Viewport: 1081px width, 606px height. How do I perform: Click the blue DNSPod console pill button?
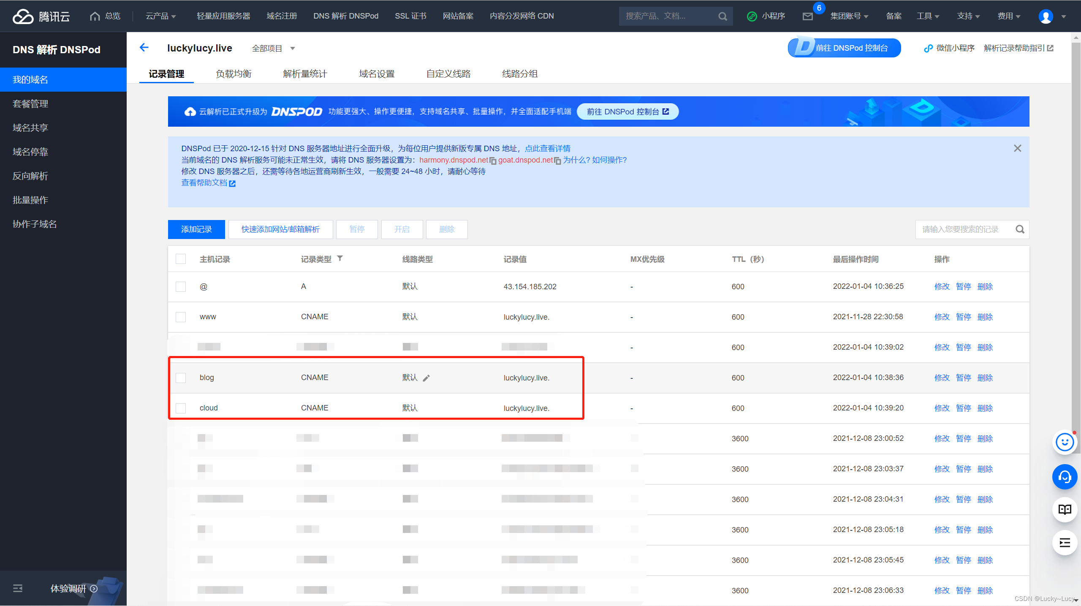tap(844, 48)
